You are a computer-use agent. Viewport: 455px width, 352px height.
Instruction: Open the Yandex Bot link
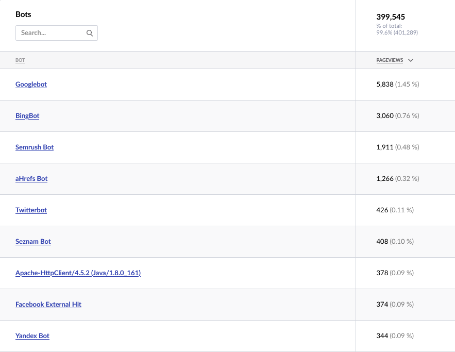[32, 336]
